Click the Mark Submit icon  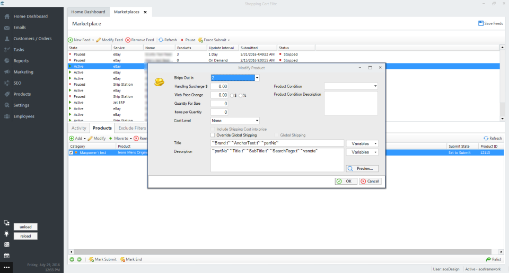pos(92,259)
